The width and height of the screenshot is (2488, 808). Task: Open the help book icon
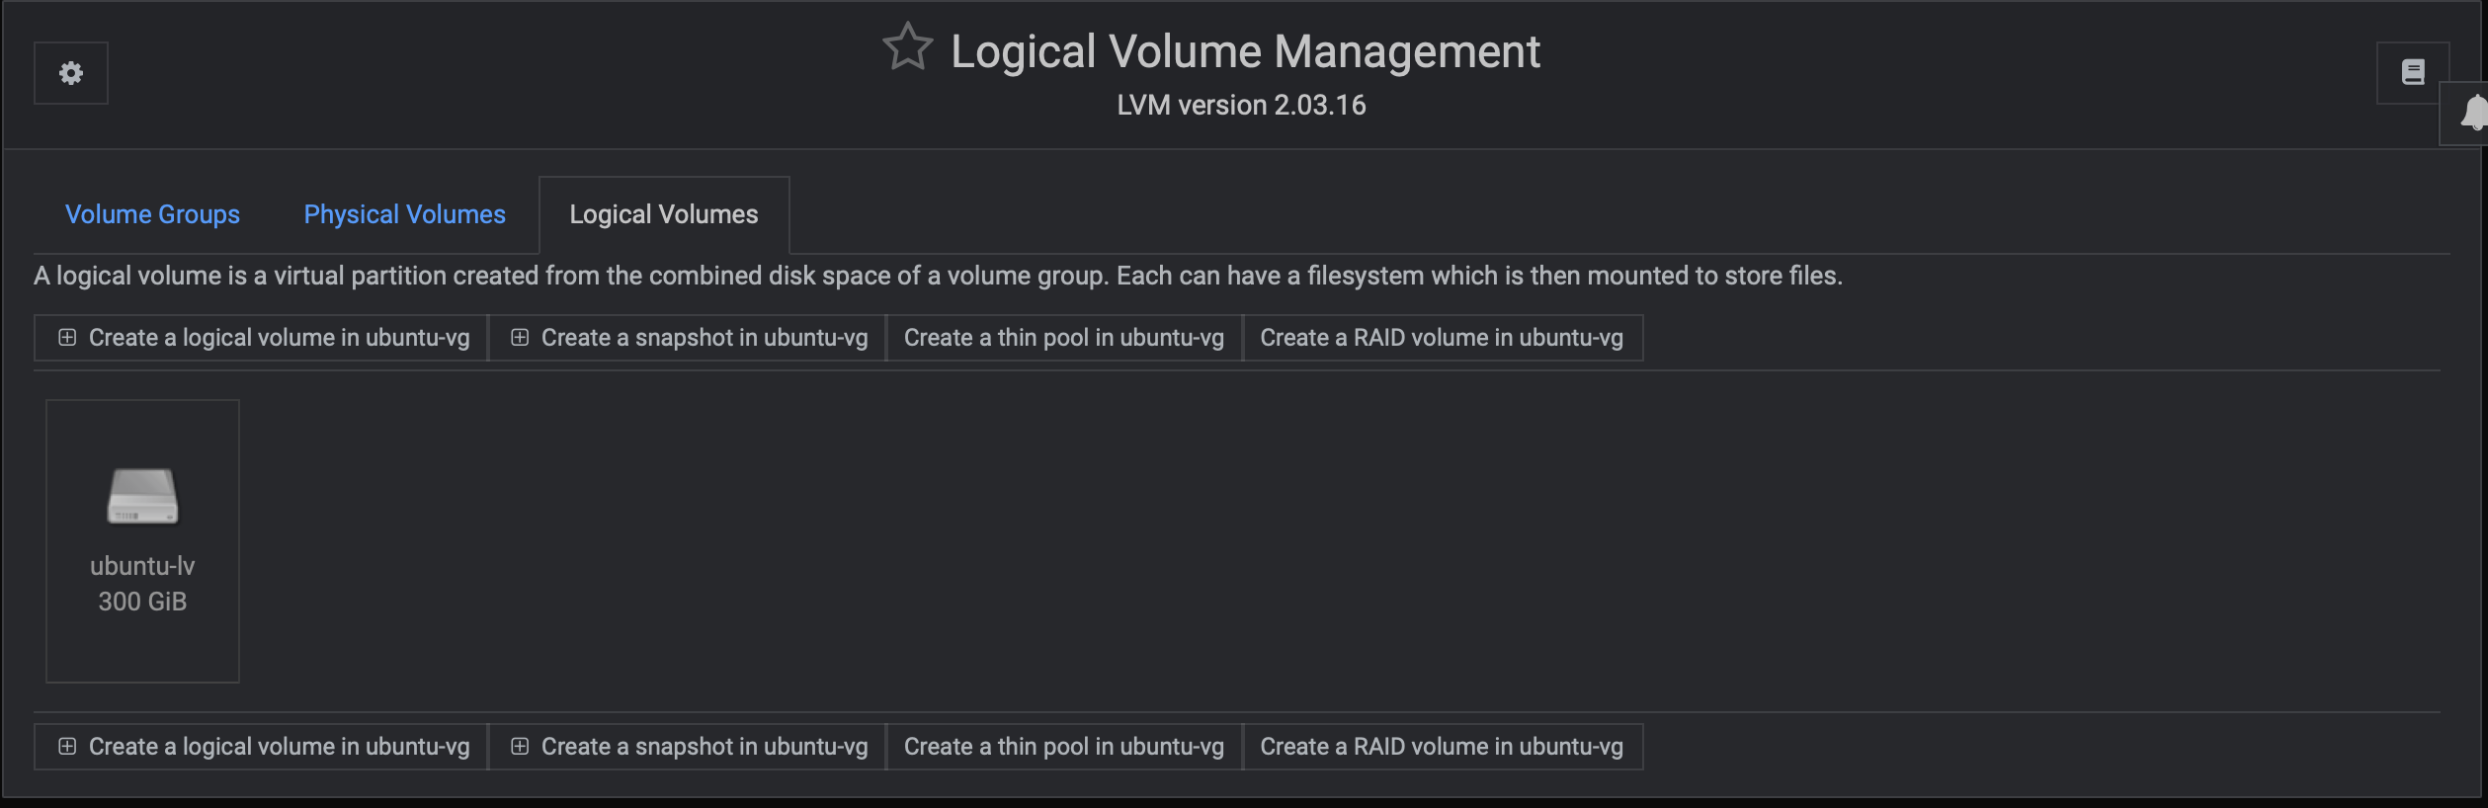point(2413,72)
